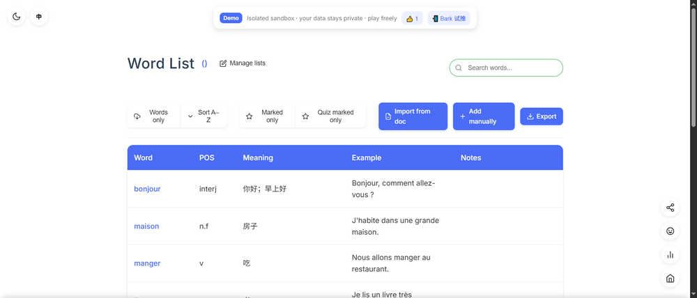Switch language with the 中 icon
The image size is (697, 298).
click(x=39, y=17)
